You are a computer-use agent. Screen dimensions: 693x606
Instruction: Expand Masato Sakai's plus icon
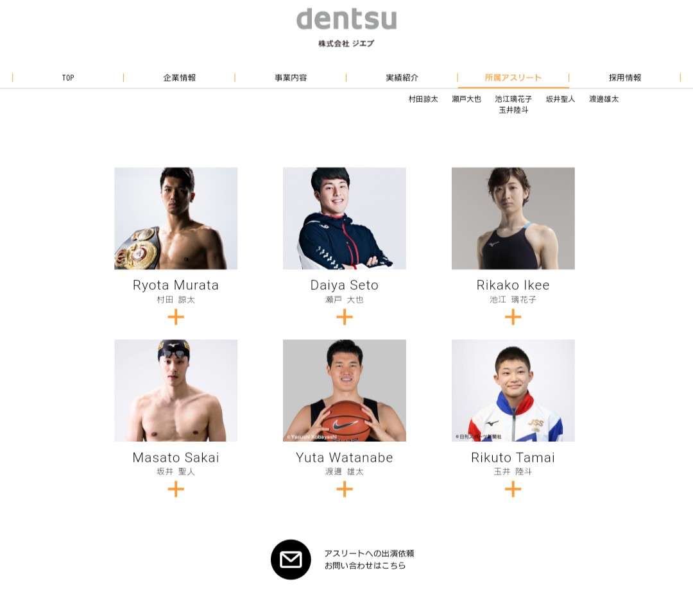(176, 489)
